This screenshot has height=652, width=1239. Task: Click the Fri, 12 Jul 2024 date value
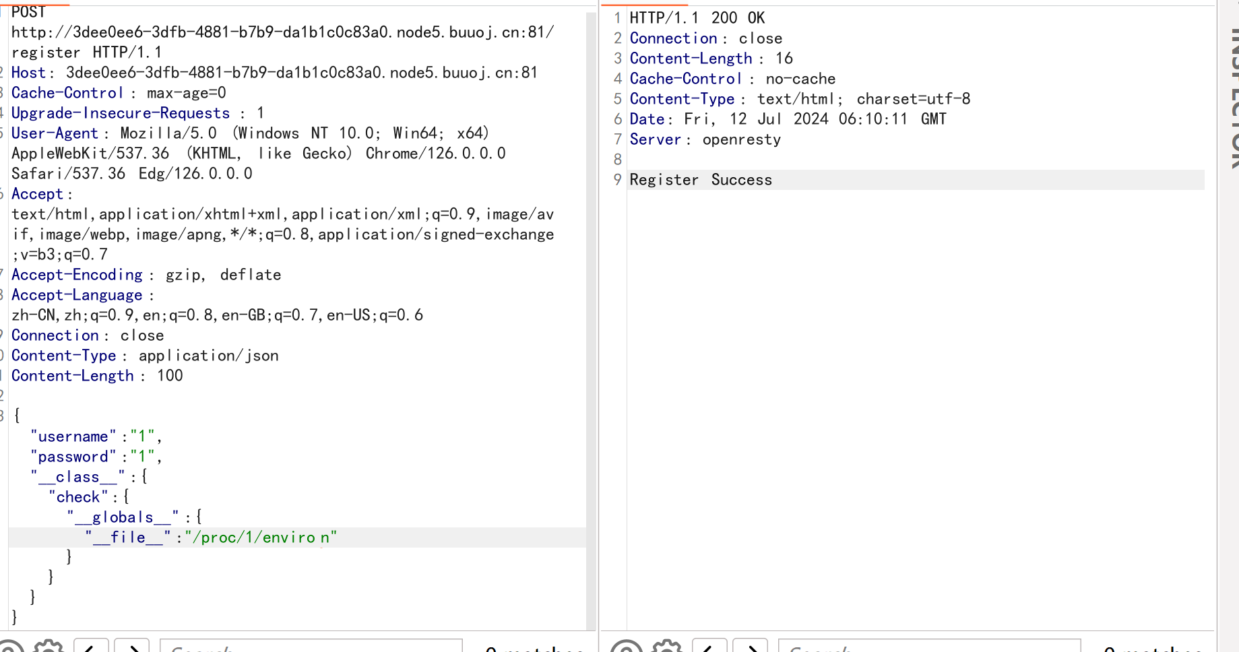click(815, 119)
